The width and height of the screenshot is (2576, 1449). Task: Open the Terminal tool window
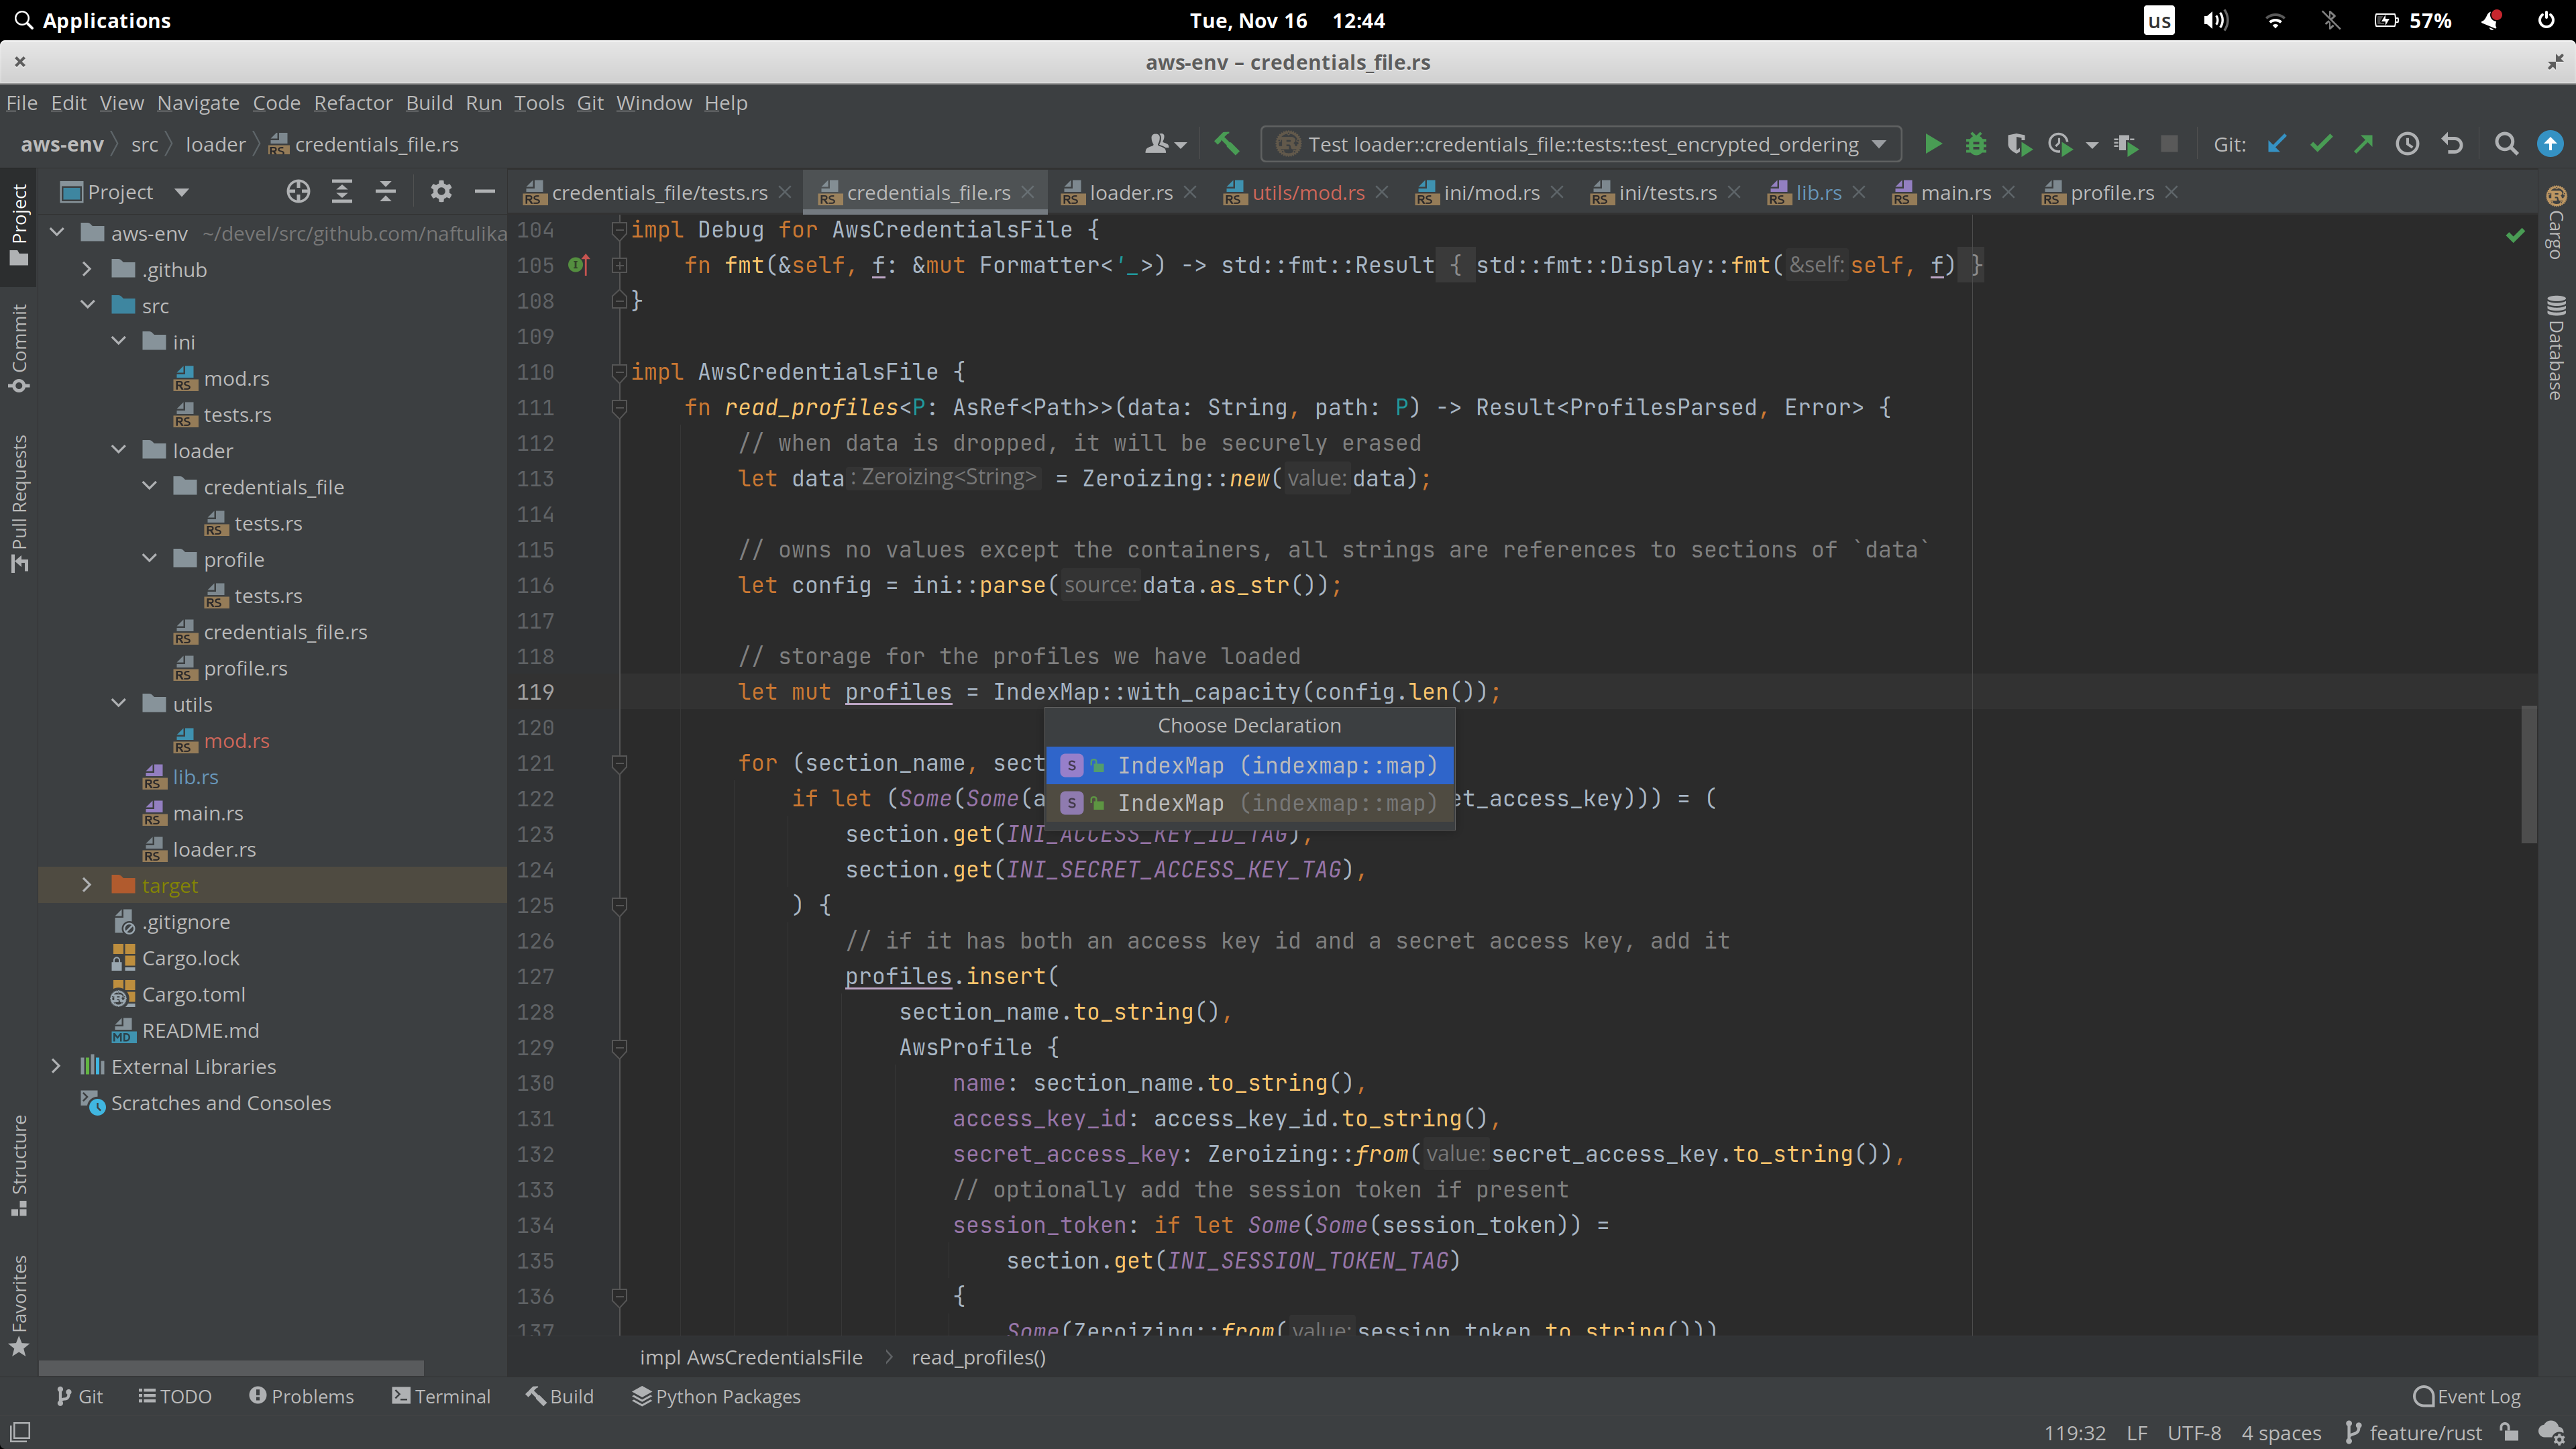point(441,1396)
